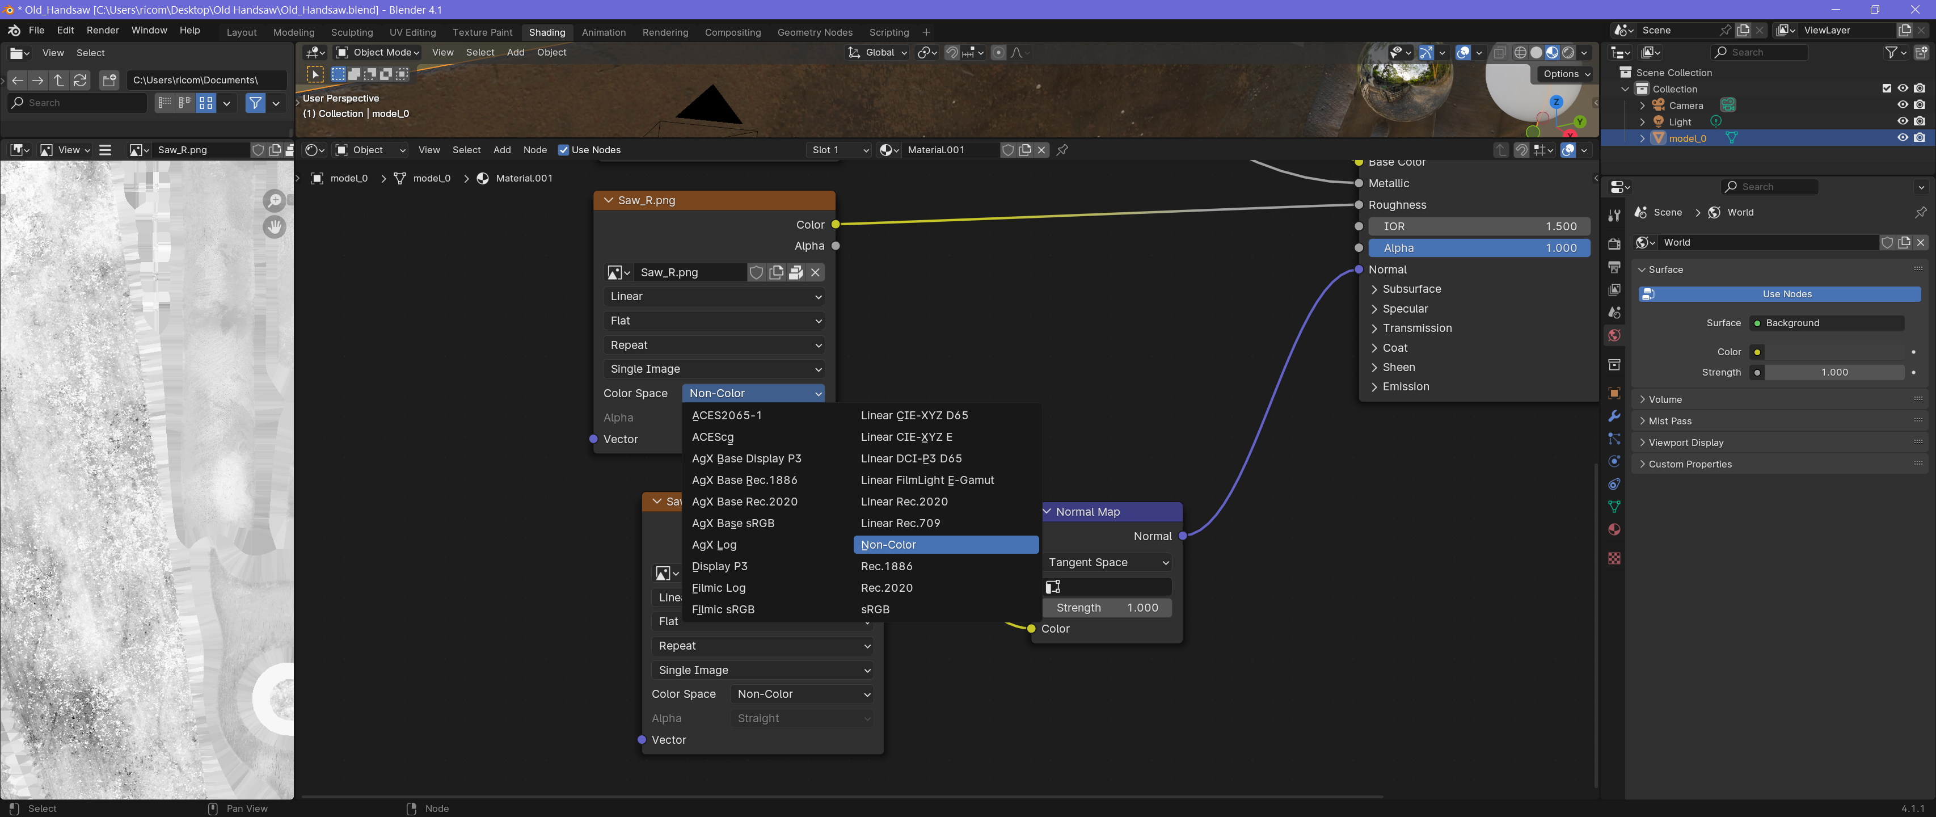Open the Linear interpolation dropdown on Saw_R.png node

(713, 296)
